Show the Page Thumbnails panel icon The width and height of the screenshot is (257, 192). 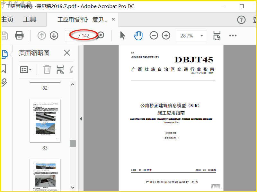tap(4, 54)
